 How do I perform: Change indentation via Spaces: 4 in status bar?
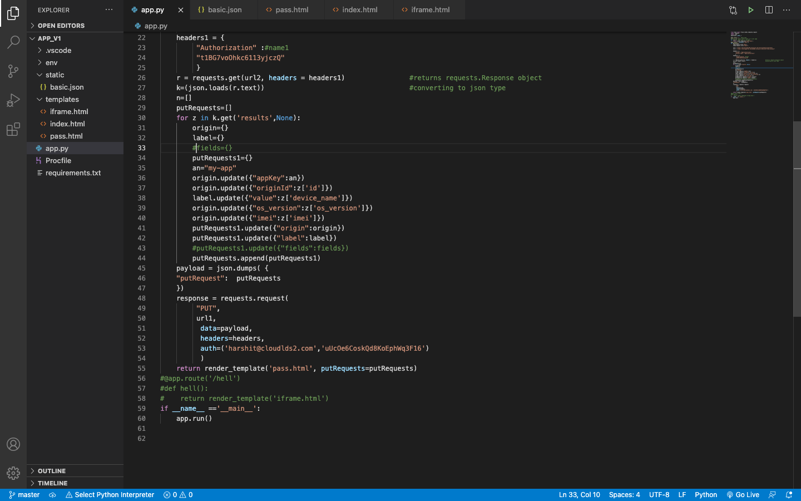624,494
